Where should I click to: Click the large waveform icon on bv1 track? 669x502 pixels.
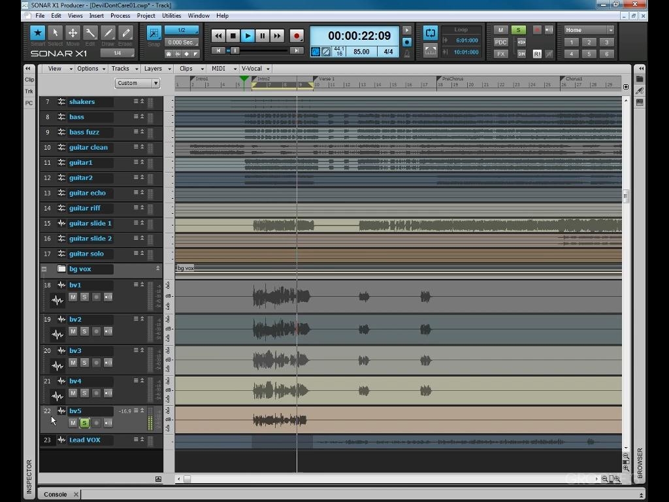coord(57,301)
